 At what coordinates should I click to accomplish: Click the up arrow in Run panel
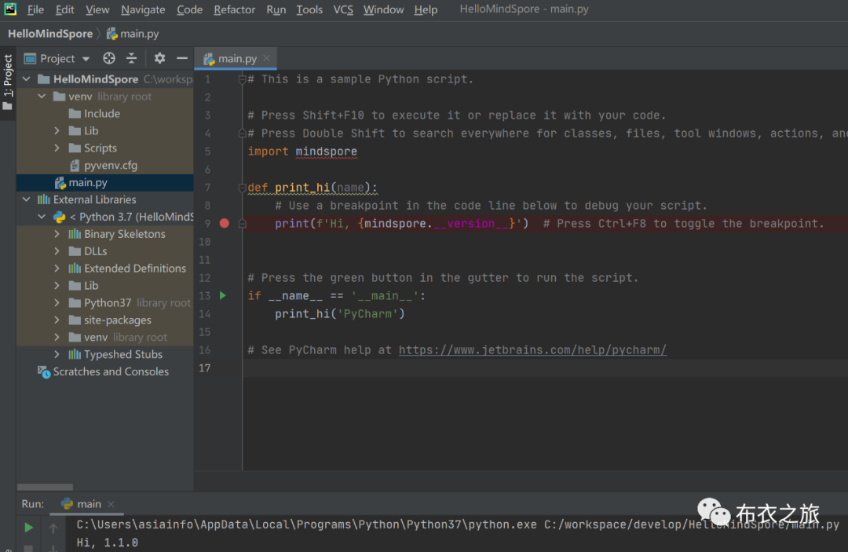coord(53,528)
